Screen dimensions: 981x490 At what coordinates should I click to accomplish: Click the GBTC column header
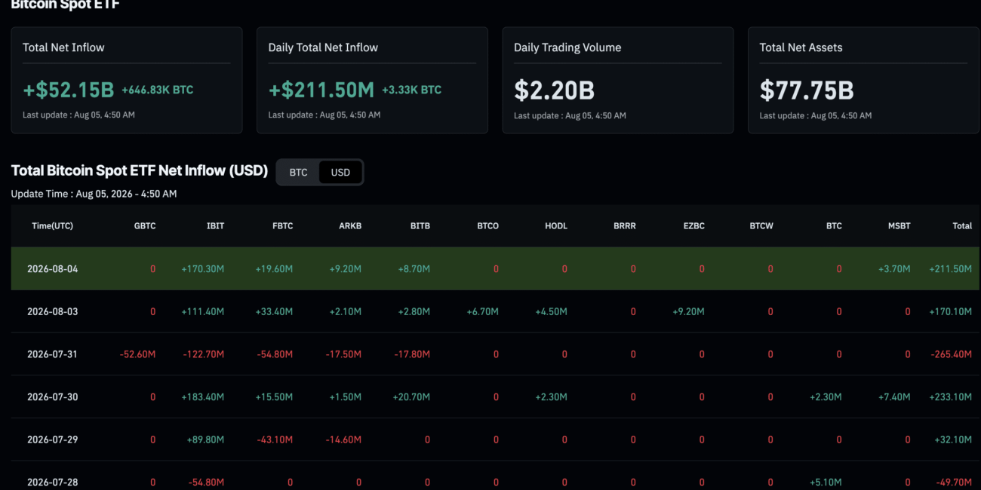(145, 226)
